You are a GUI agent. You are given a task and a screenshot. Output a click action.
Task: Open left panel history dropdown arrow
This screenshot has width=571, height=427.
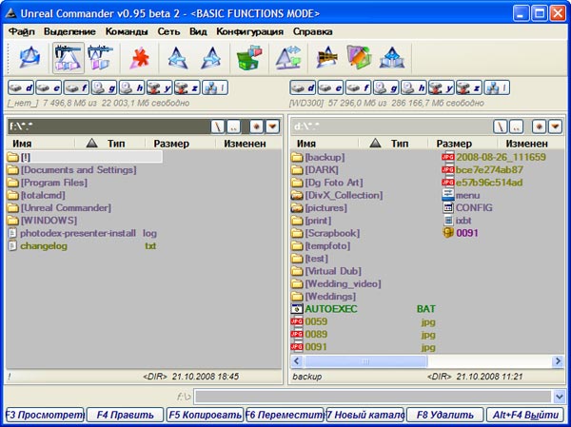coord(272,126)
